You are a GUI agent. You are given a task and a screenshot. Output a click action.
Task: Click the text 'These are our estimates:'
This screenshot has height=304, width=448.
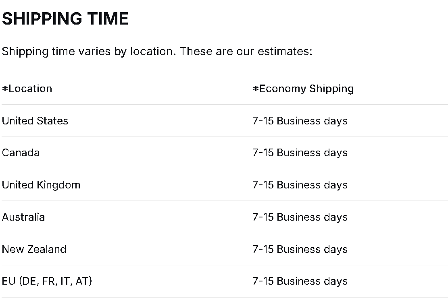[246, 52]
